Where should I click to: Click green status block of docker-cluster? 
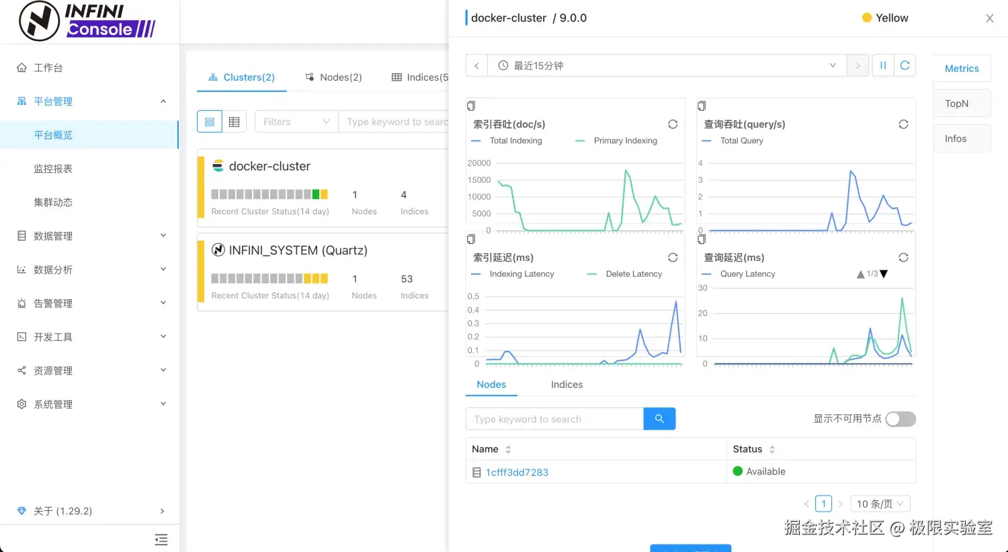click(316, 194)
